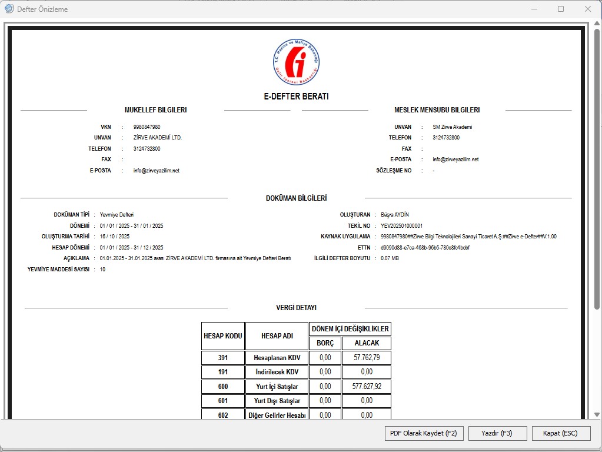Click the BORÇ column header

click(325, 343)
